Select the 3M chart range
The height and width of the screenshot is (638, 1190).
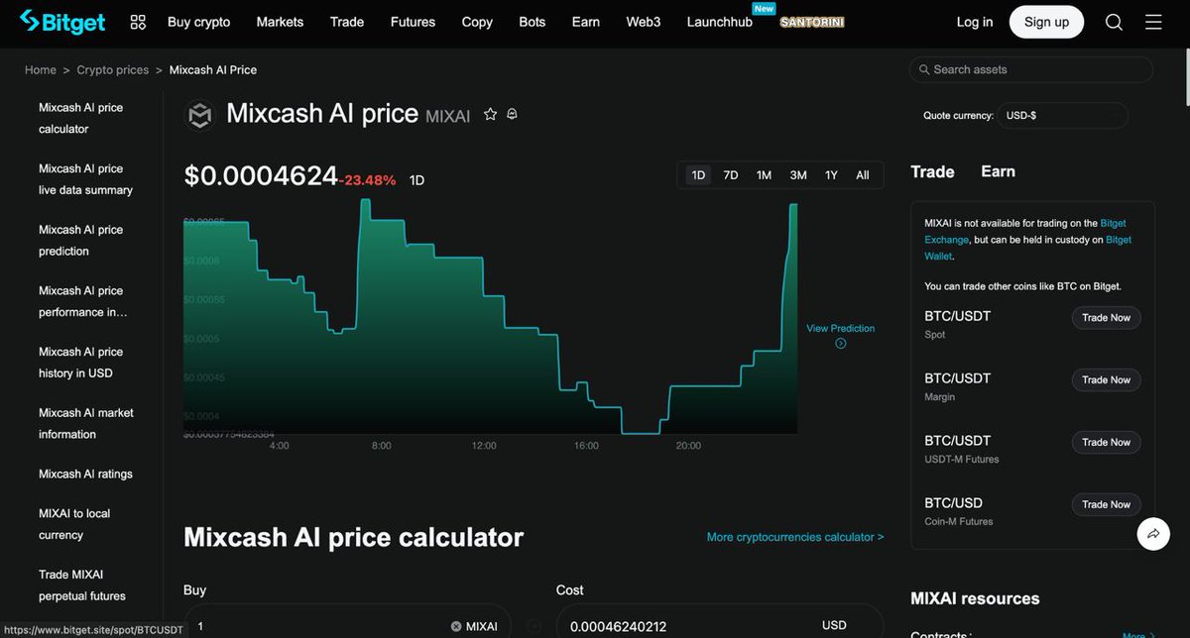[x=798, y=175]
